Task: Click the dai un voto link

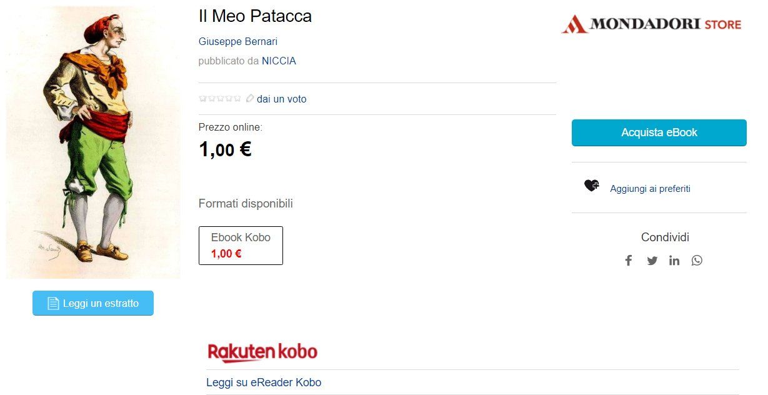Action: (281, 99)
